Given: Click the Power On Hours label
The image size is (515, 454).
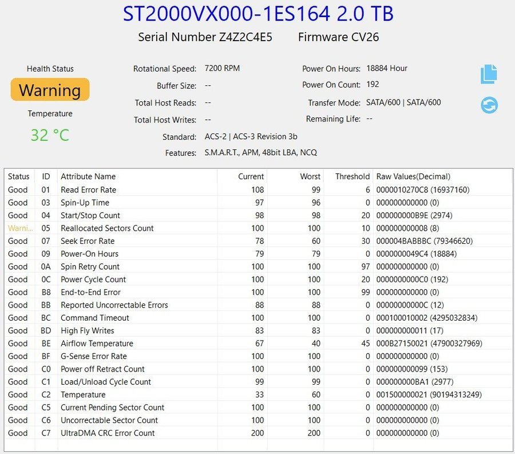Looking at the screenshot, I should pos(331,69).
